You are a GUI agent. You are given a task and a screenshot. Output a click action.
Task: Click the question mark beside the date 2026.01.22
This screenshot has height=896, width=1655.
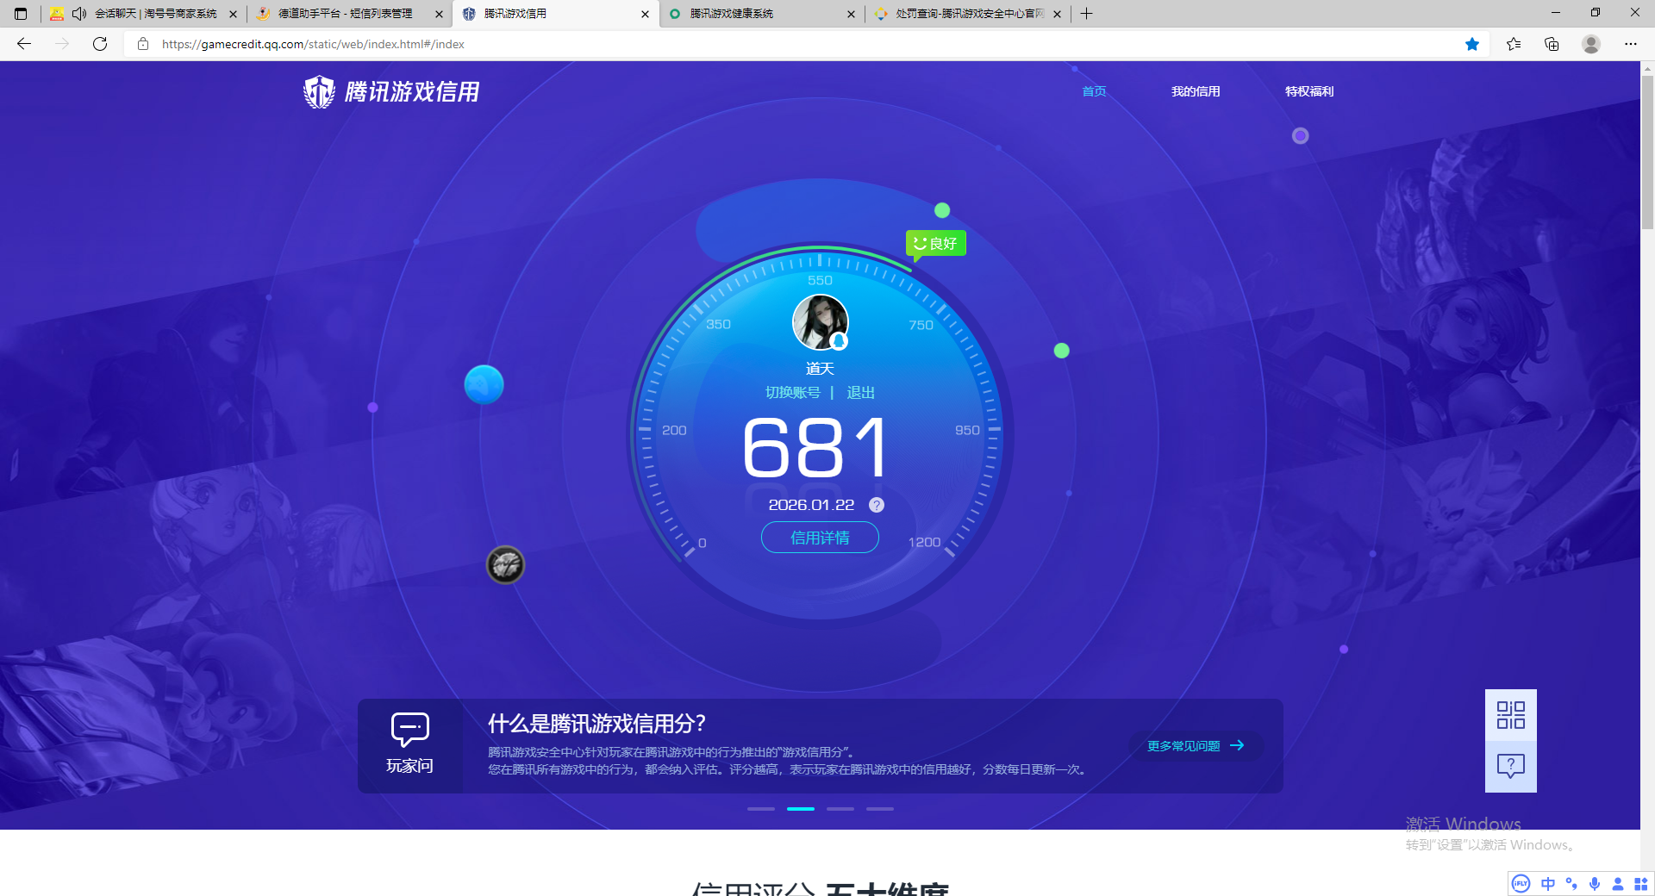pos(877,505)
